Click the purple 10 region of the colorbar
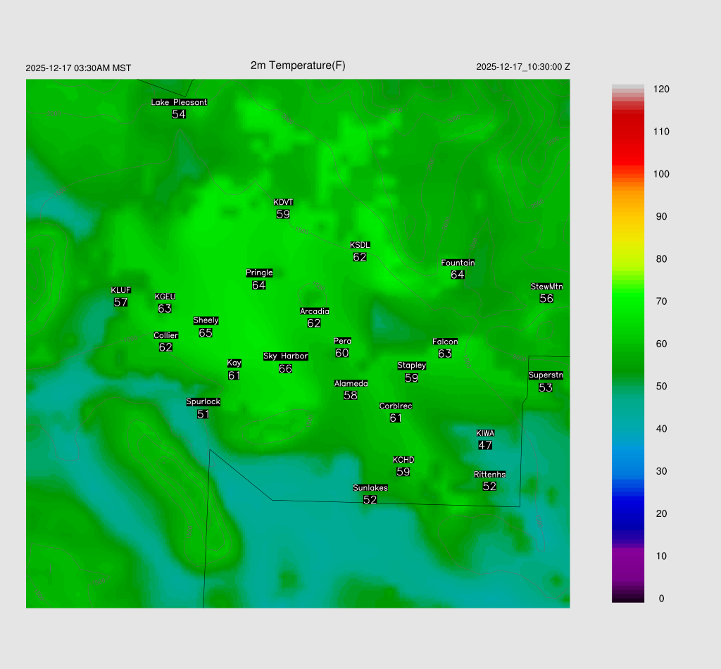 pyautogui.click(x=628, y=556)
